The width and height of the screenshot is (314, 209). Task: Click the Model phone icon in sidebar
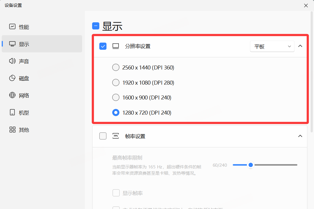12,113
